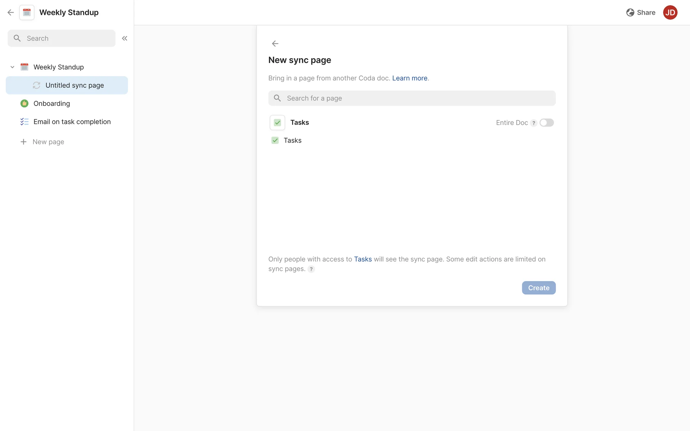Click the plus icon beside New page

pos(23,142)
